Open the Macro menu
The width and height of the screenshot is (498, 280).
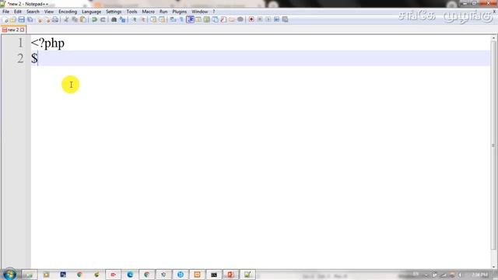[x=149, y=12]
